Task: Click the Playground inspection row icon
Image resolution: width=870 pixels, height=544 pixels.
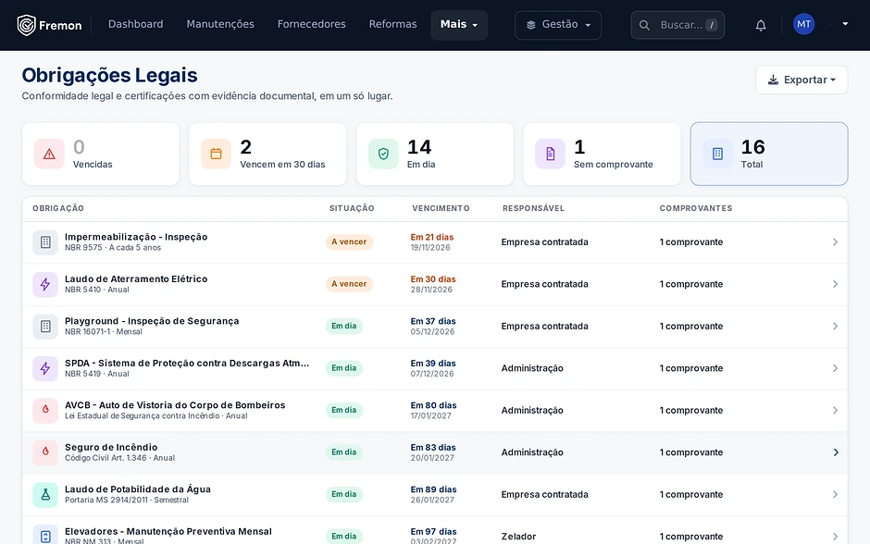Action: 45,327
